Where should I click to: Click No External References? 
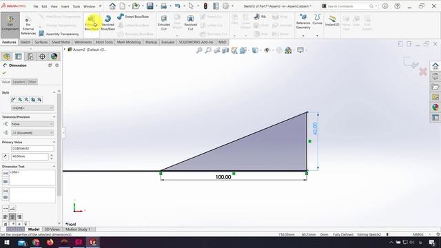pyautogui.click(x=28, y=26)
